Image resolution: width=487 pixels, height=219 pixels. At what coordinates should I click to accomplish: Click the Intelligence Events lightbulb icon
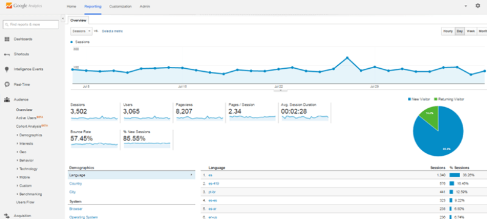point(7,69)
